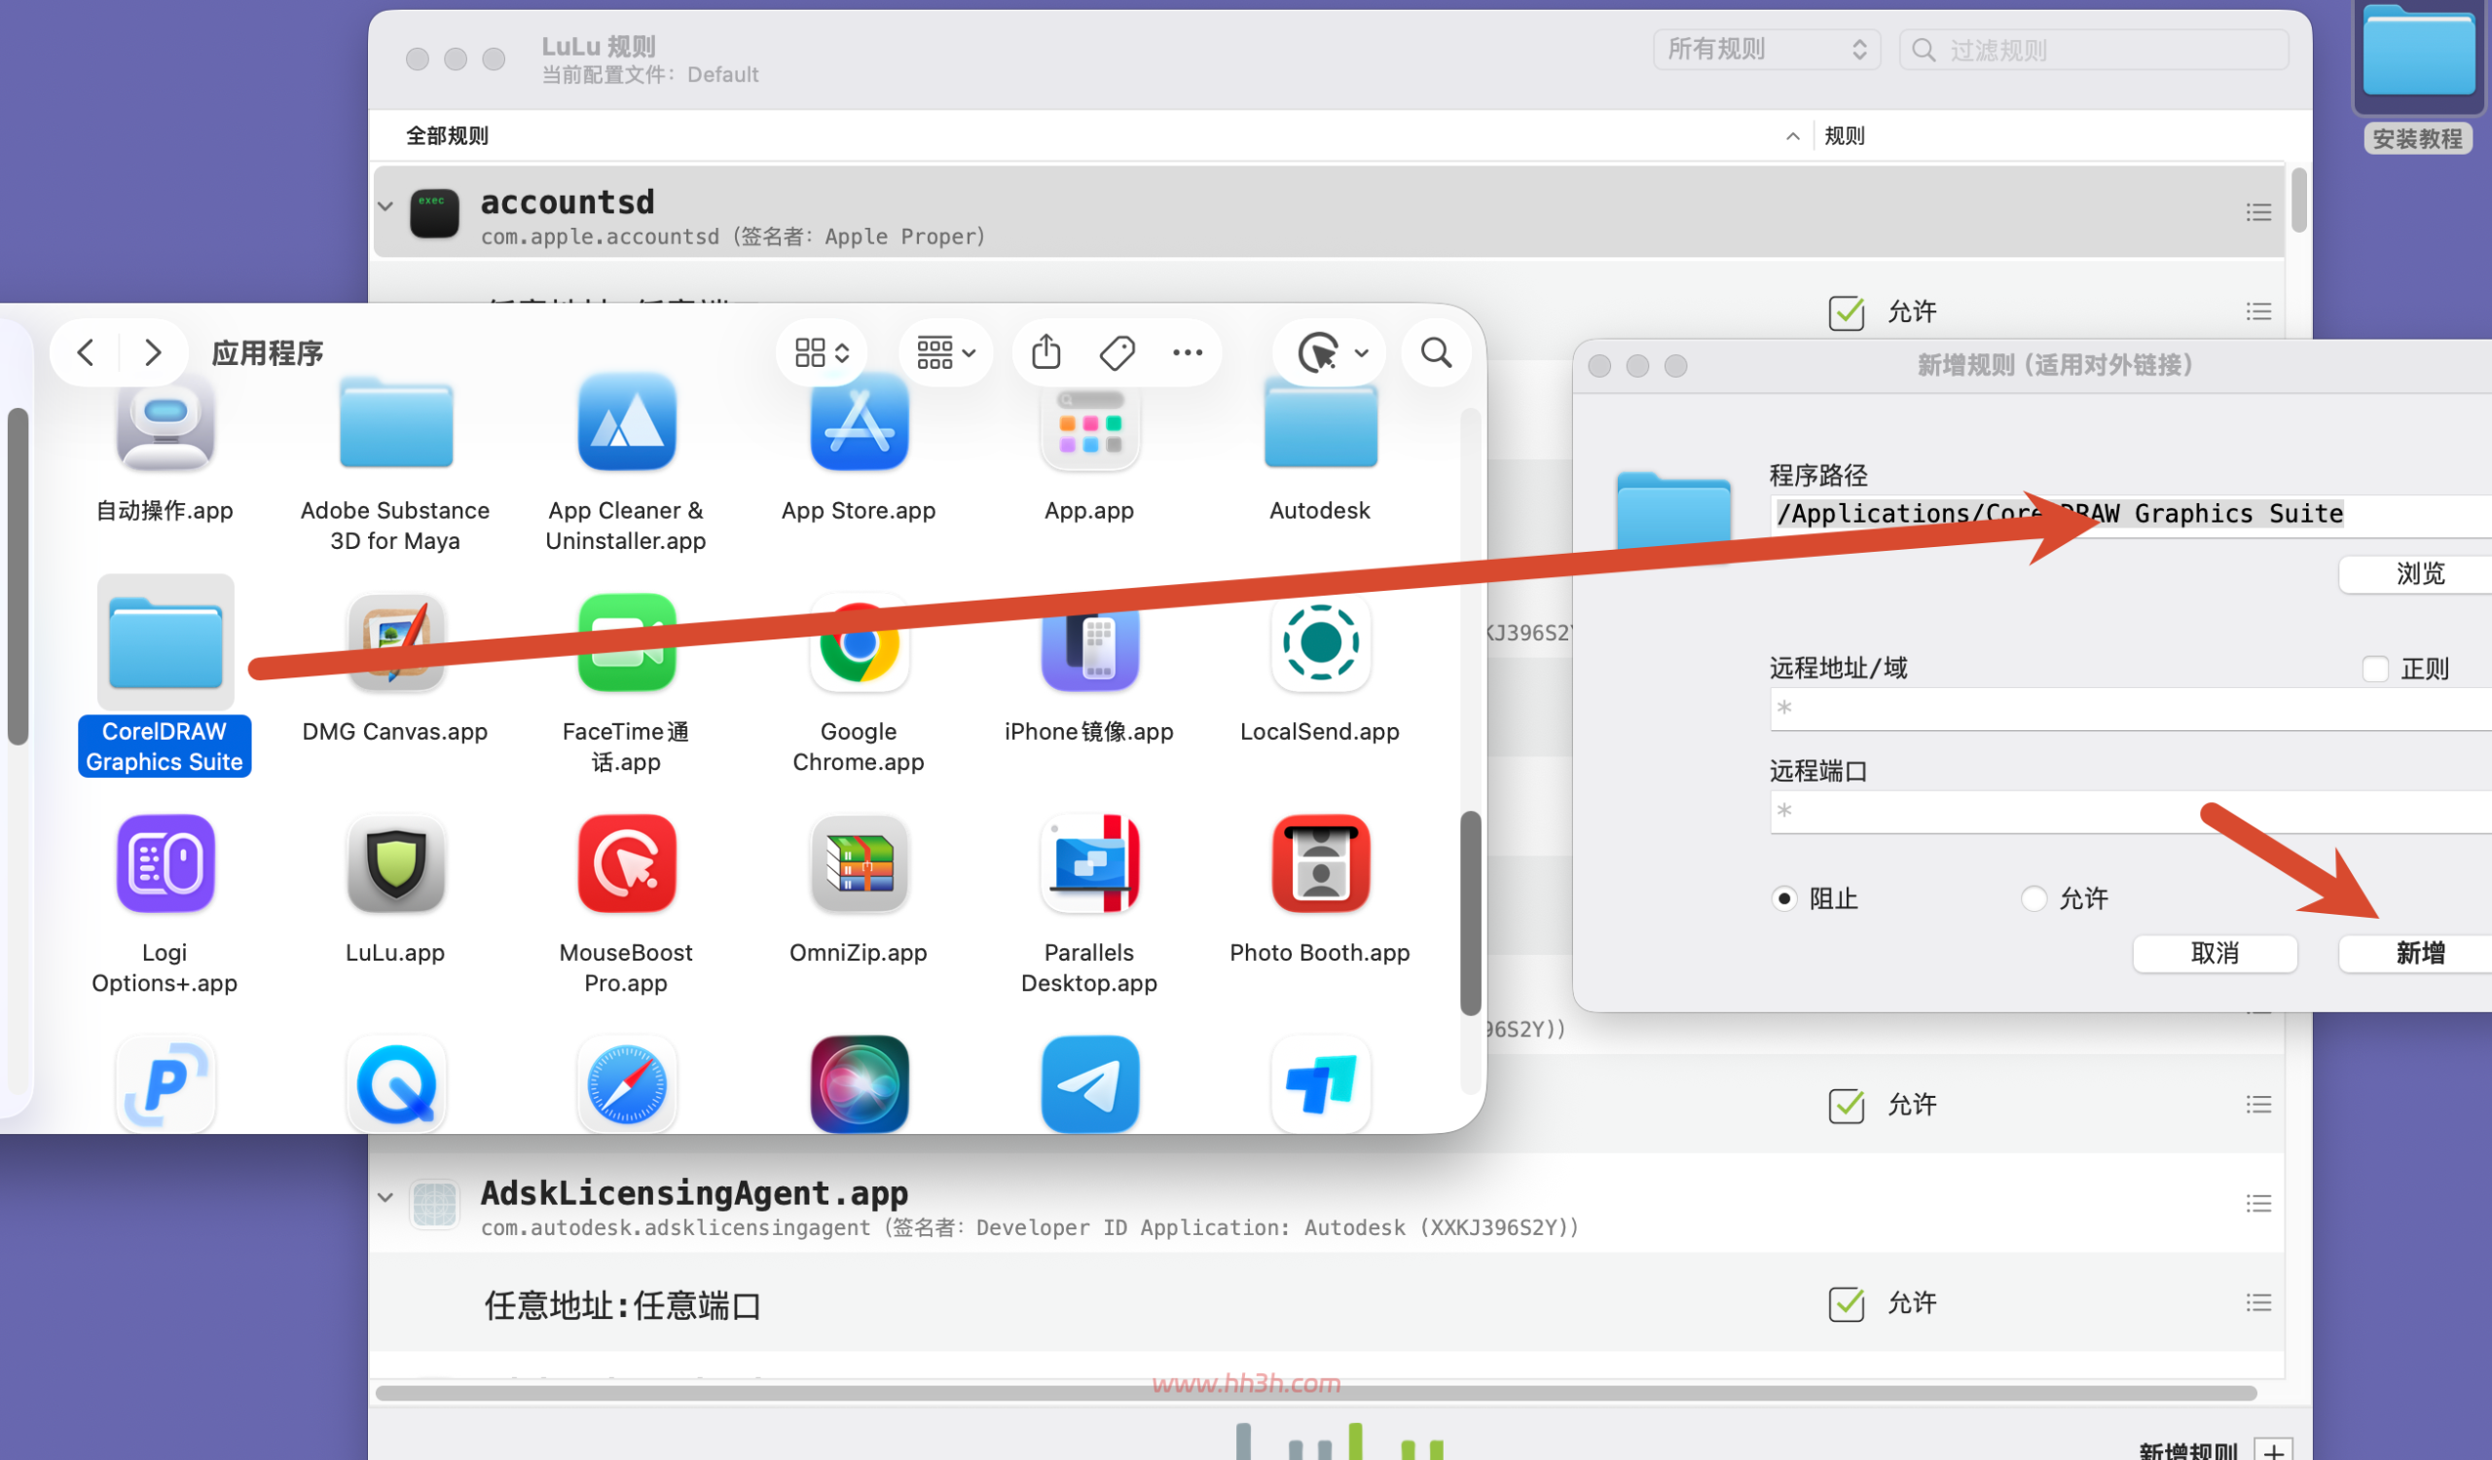Click the 远程地址/域 input field
The height and width of the screenshot is (1460, 2492).
click(2131, 709)
